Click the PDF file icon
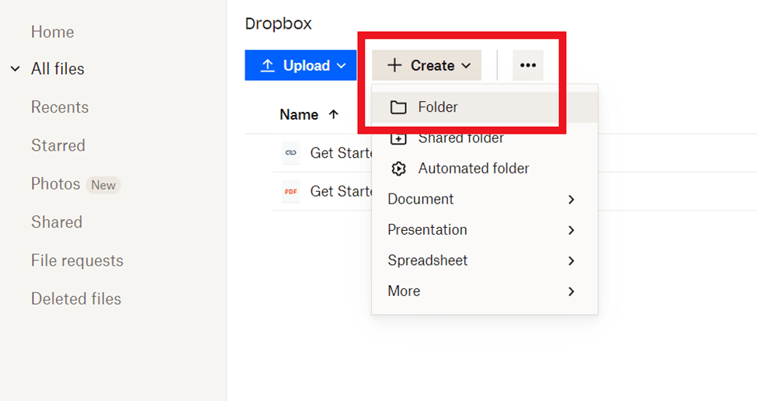The height and width of the screenshot is (401, 757). 290,191
